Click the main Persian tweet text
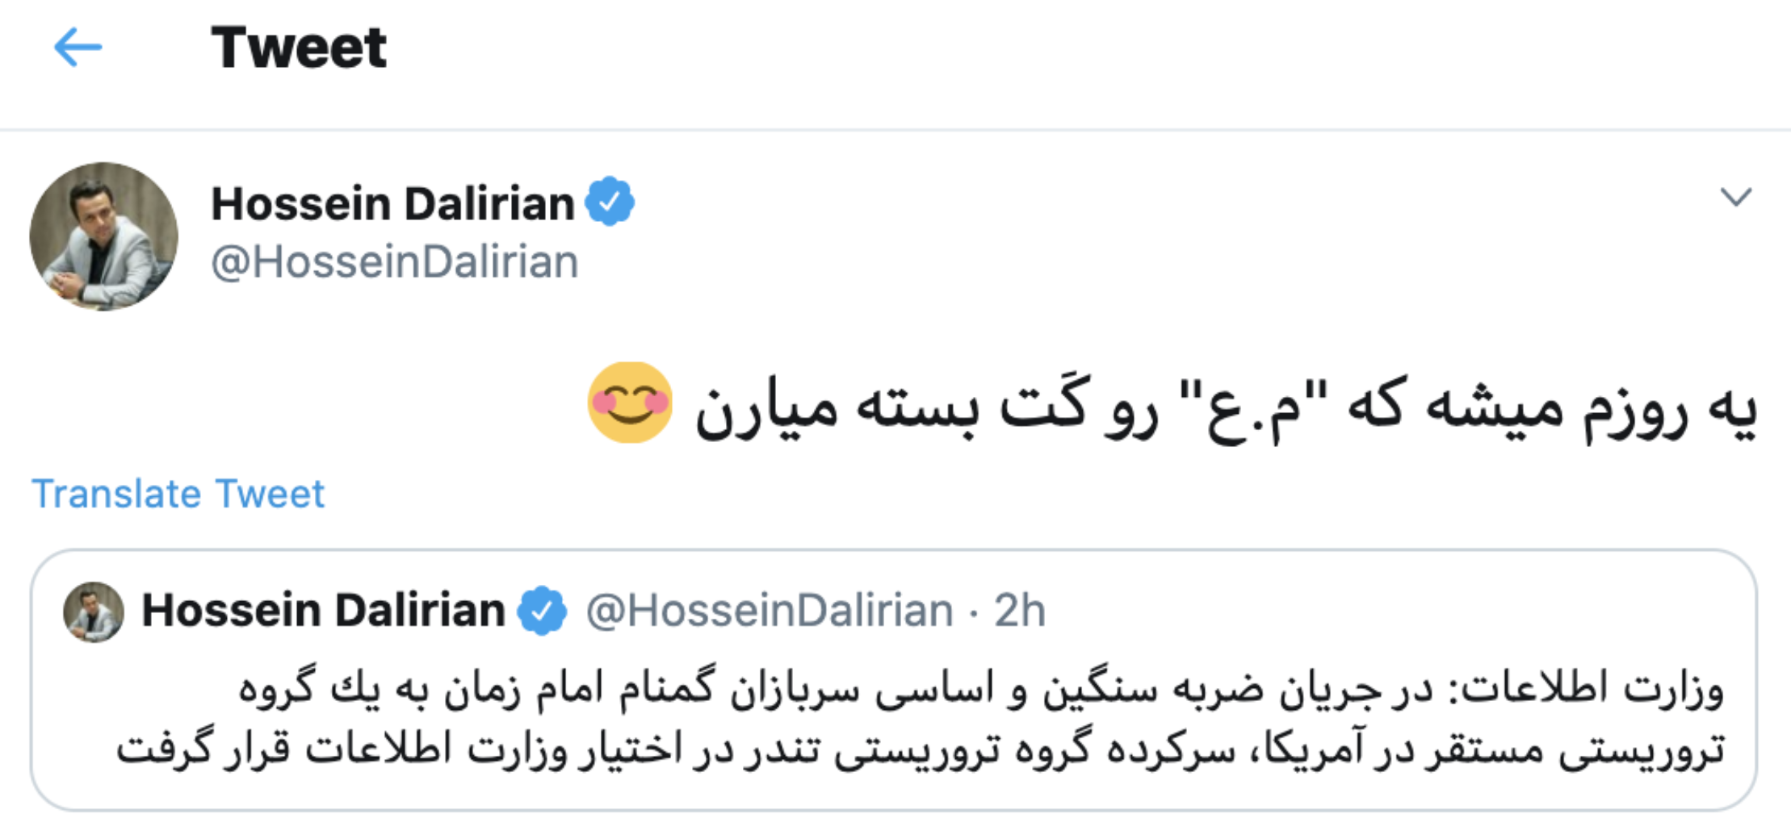1791x839 pixels. 1211,407
